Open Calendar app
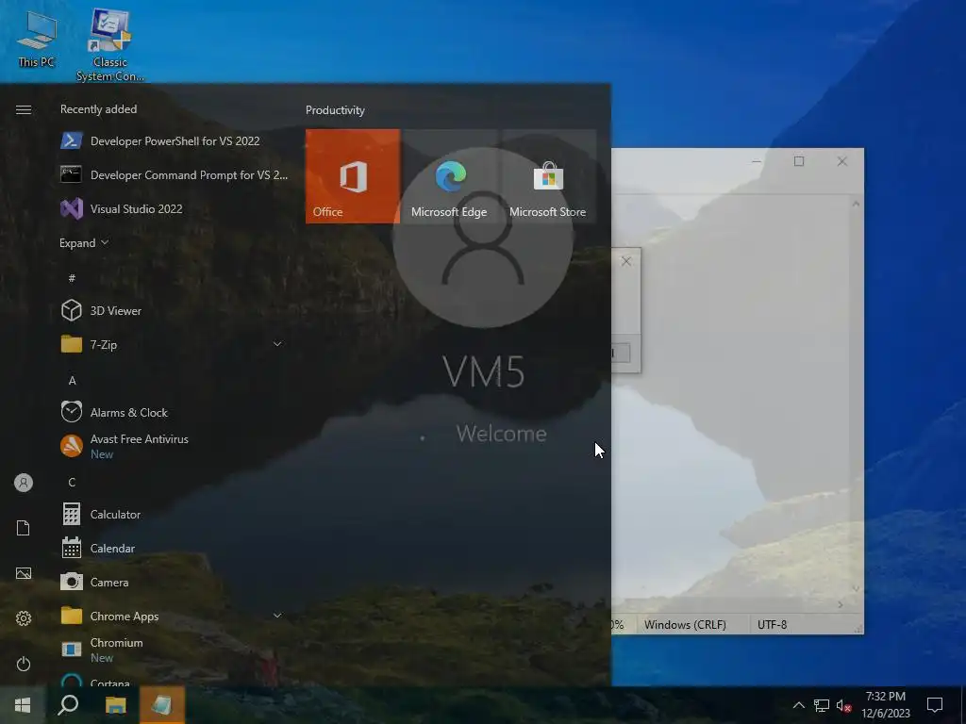 click(x=175, y=548)
